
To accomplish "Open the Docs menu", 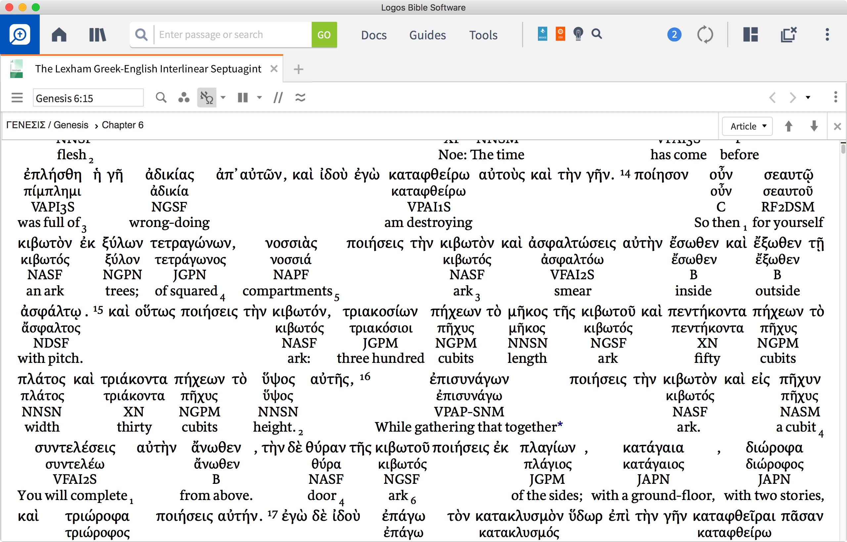I will point(374,35).
